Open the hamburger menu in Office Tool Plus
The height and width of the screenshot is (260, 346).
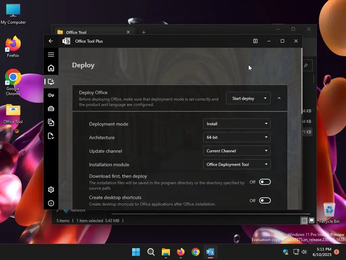pyautogui.click(x=51, y=55)
